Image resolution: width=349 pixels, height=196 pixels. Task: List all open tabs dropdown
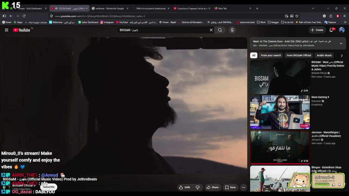coord(313,8)
